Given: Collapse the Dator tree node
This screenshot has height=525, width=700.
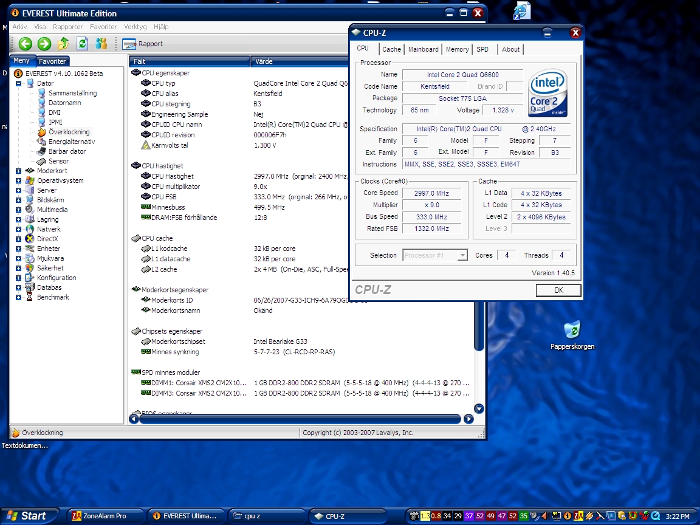Looking at the screenshot, I should tap(18, 83).
